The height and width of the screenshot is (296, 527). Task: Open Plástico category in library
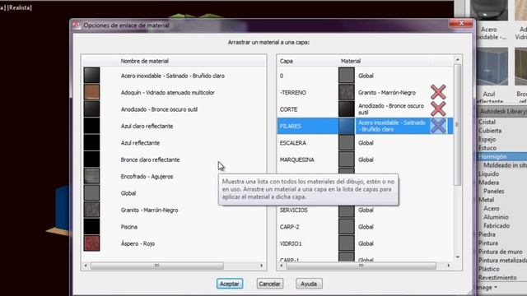(x=488, y=269)
